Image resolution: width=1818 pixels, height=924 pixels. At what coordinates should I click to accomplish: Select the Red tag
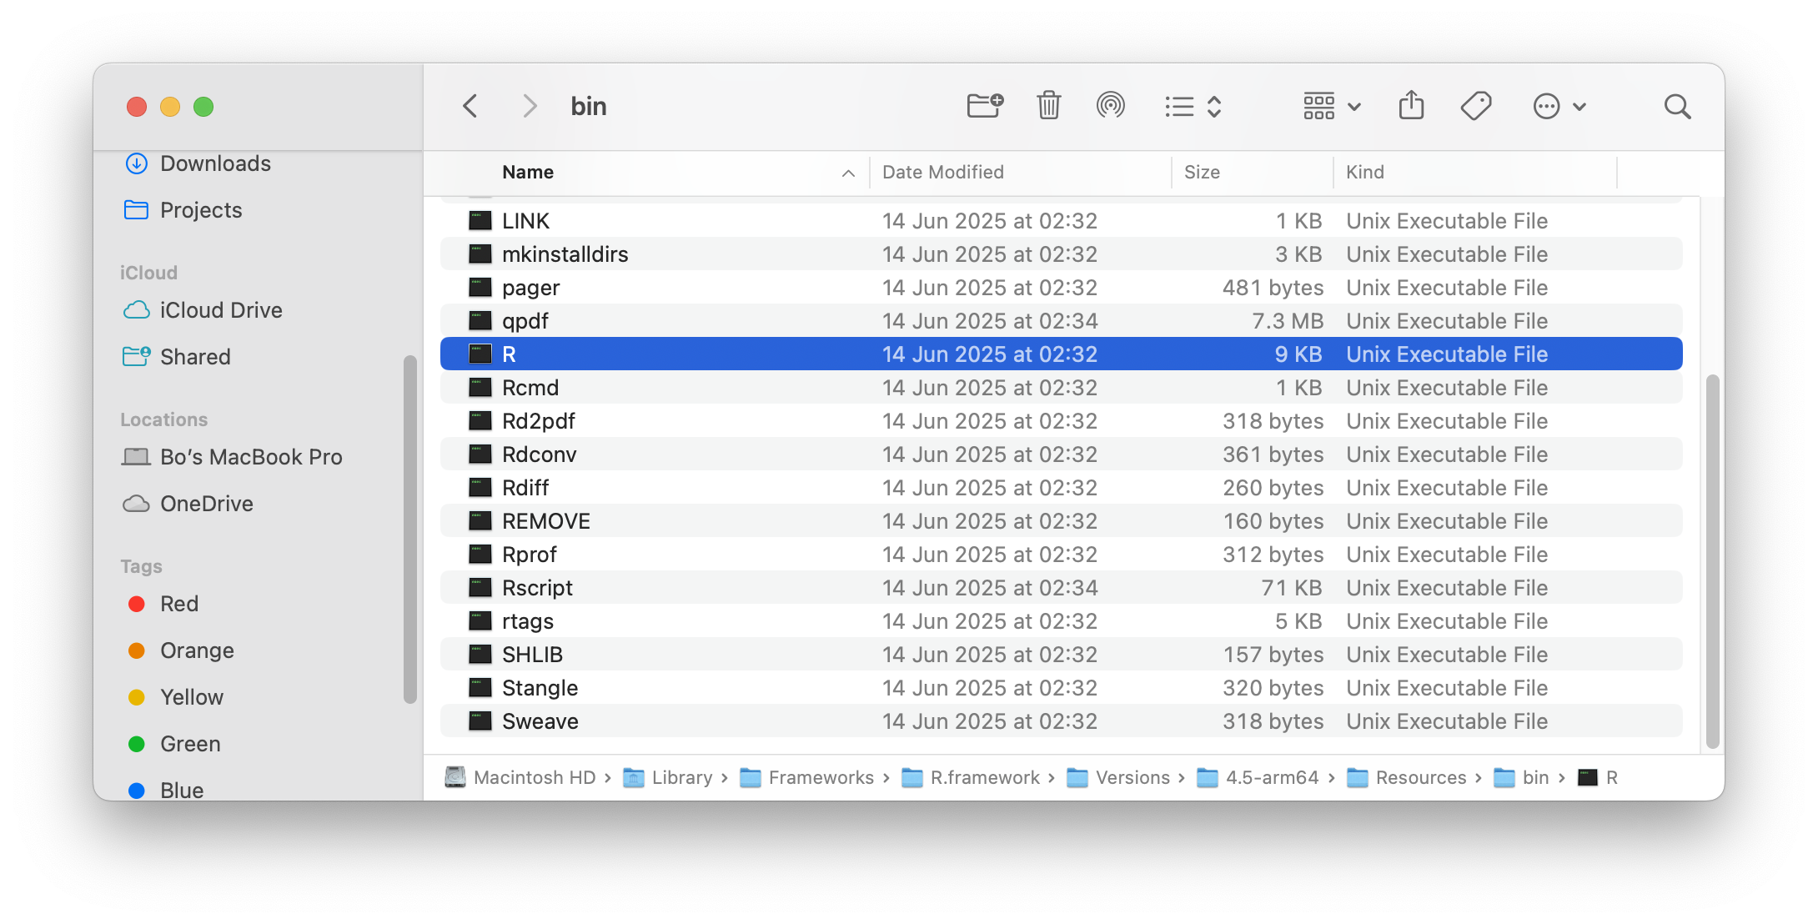(178, 604)
